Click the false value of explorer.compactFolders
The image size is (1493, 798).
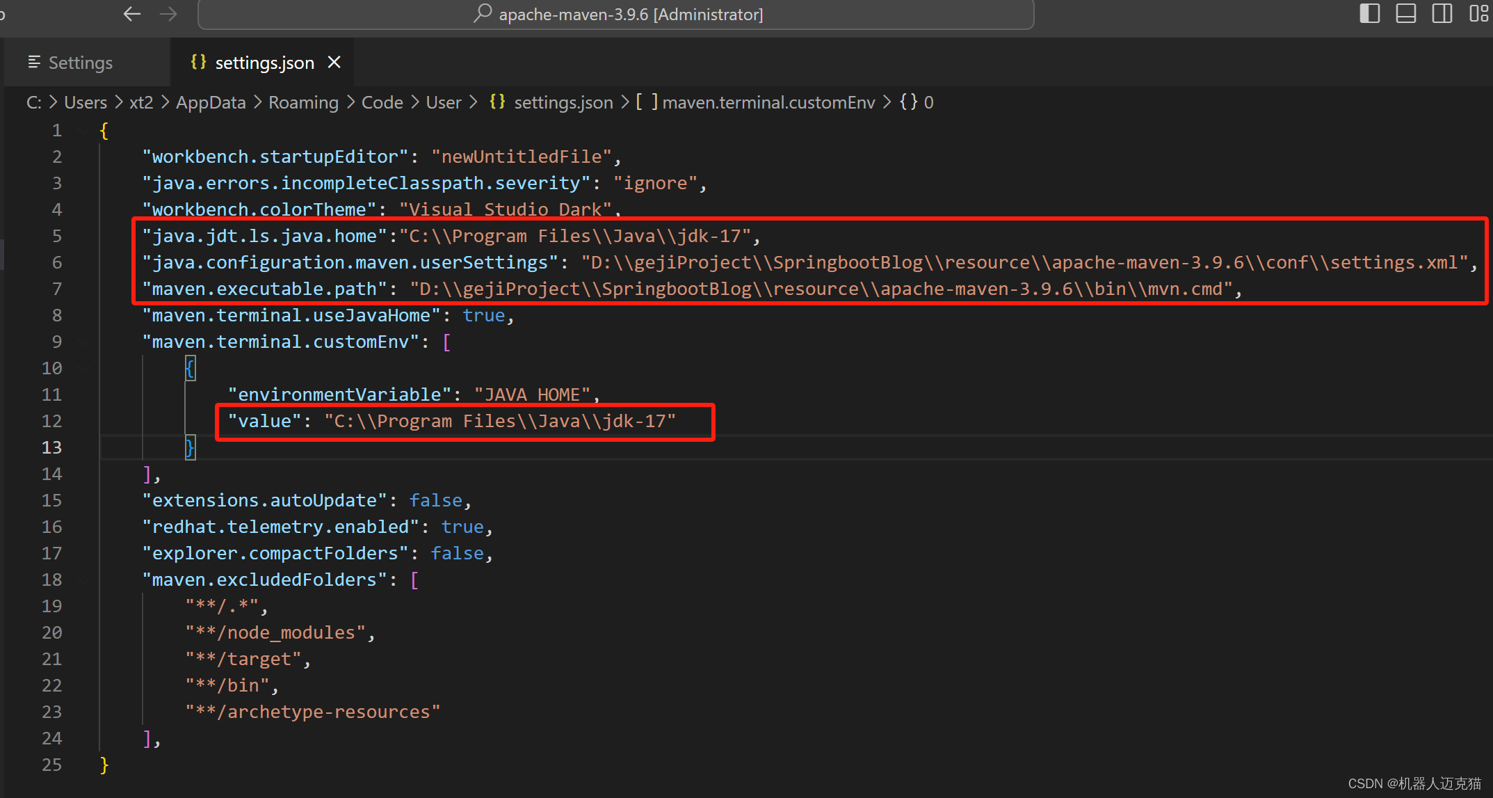(458, 554)
